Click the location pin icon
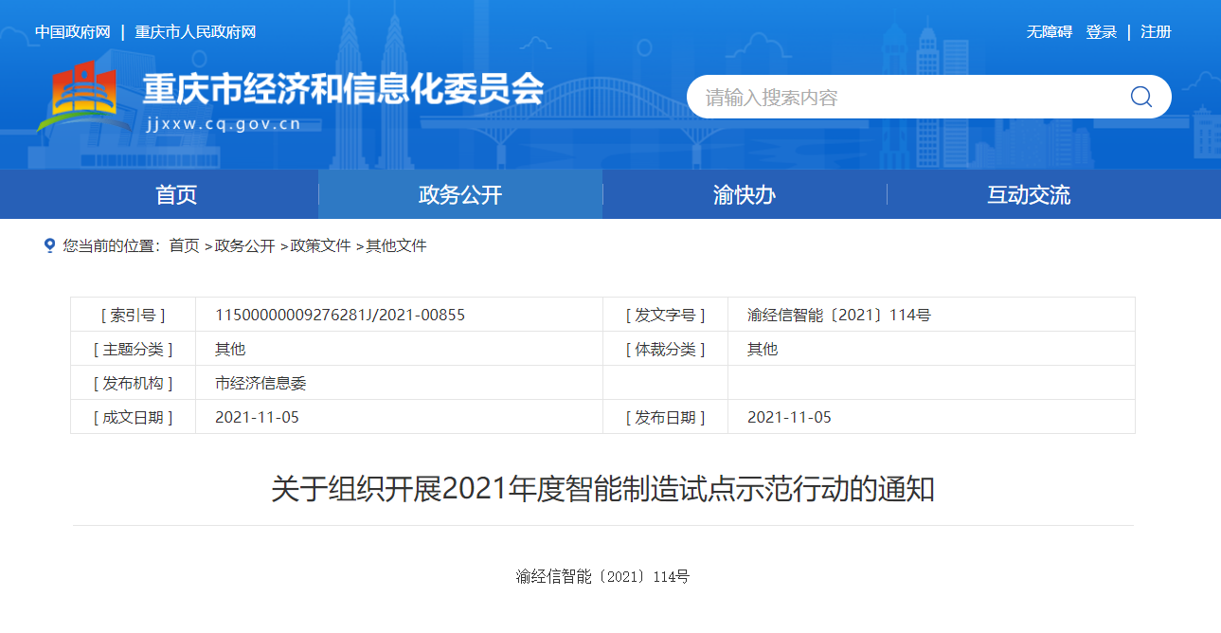1221x633 pixels. tap(49, 245)
